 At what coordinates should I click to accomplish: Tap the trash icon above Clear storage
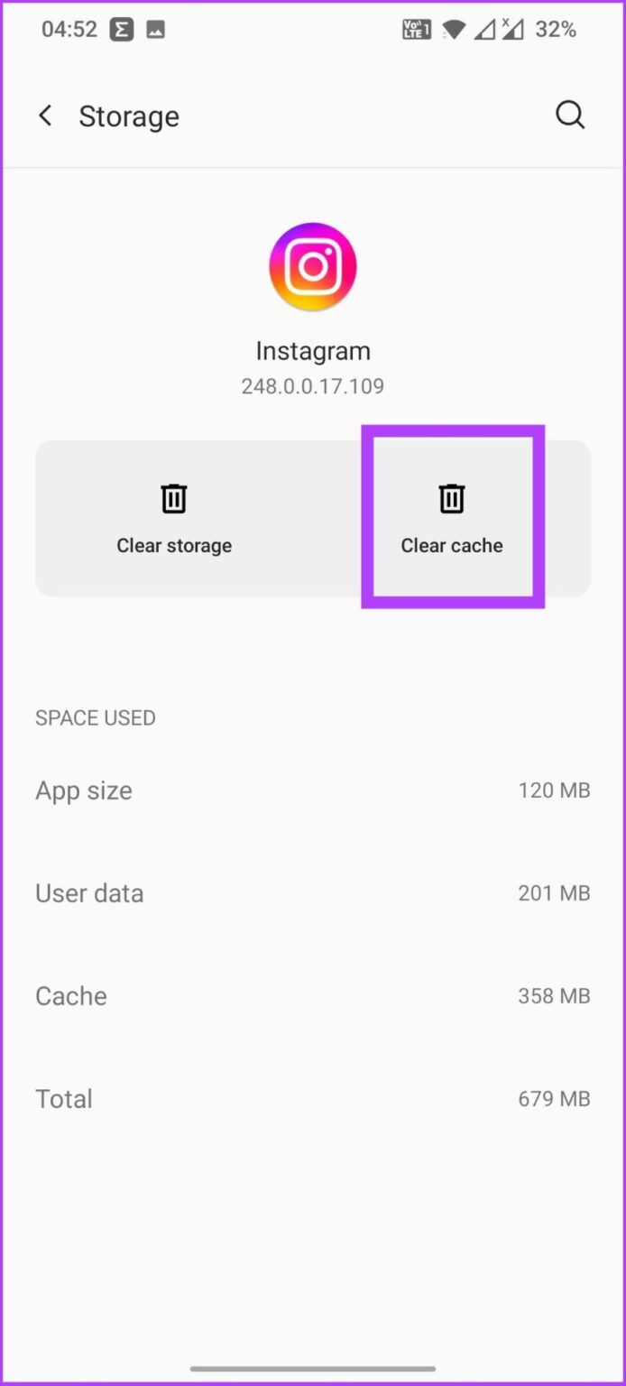(x=174, y=498)
